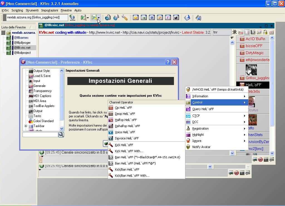Open dropdown arrow under the mouse cursor
The height and width of the screenshot is (206, 285).
click(99, 18)
